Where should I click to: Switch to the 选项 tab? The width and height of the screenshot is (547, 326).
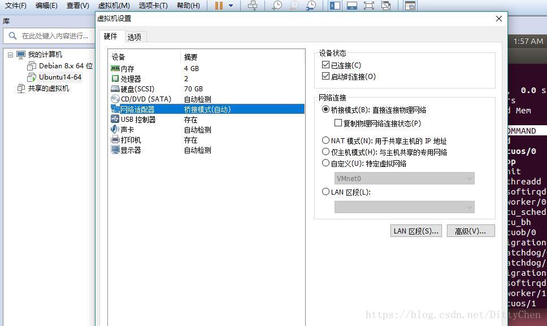coord(134,37)
